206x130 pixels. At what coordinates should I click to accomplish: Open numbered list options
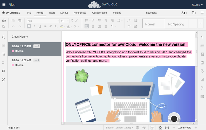96,21
